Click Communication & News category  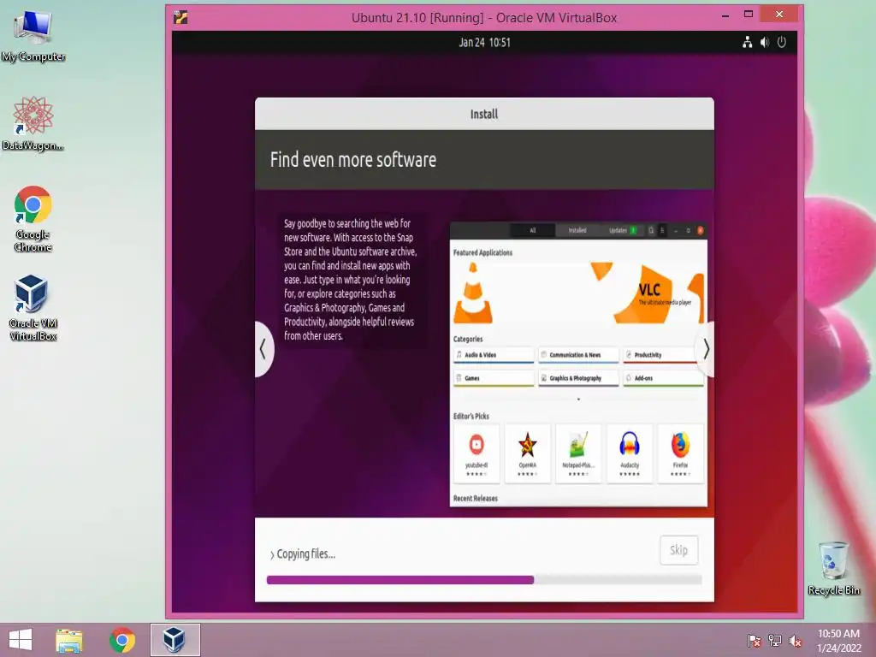pos(578,355)
